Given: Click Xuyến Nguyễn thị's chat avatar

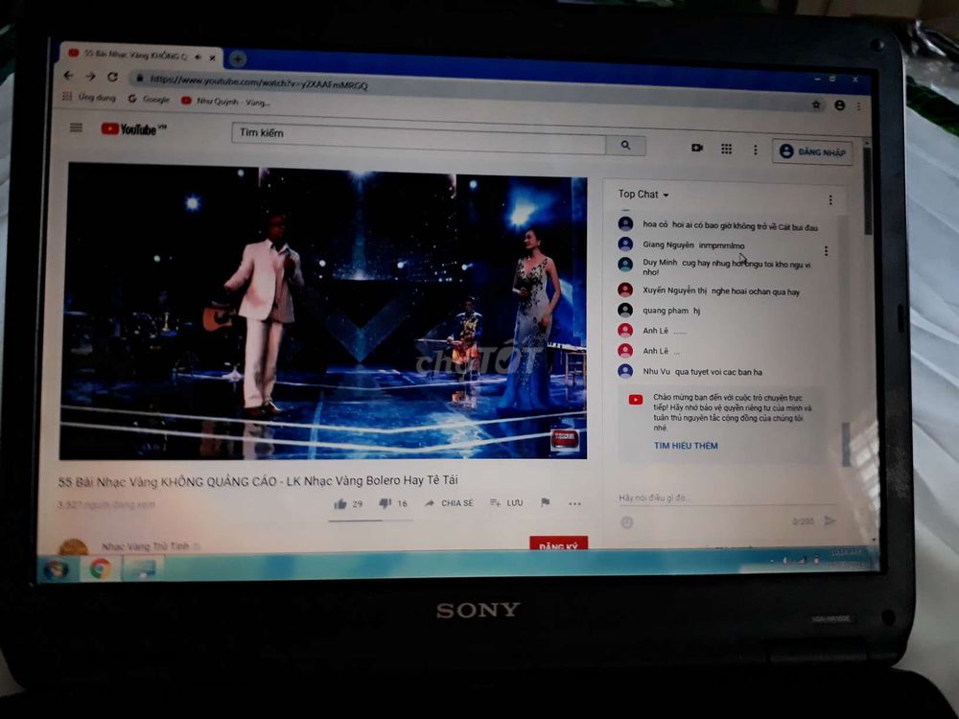Looking at the screenshot, I should pos(625,290).
